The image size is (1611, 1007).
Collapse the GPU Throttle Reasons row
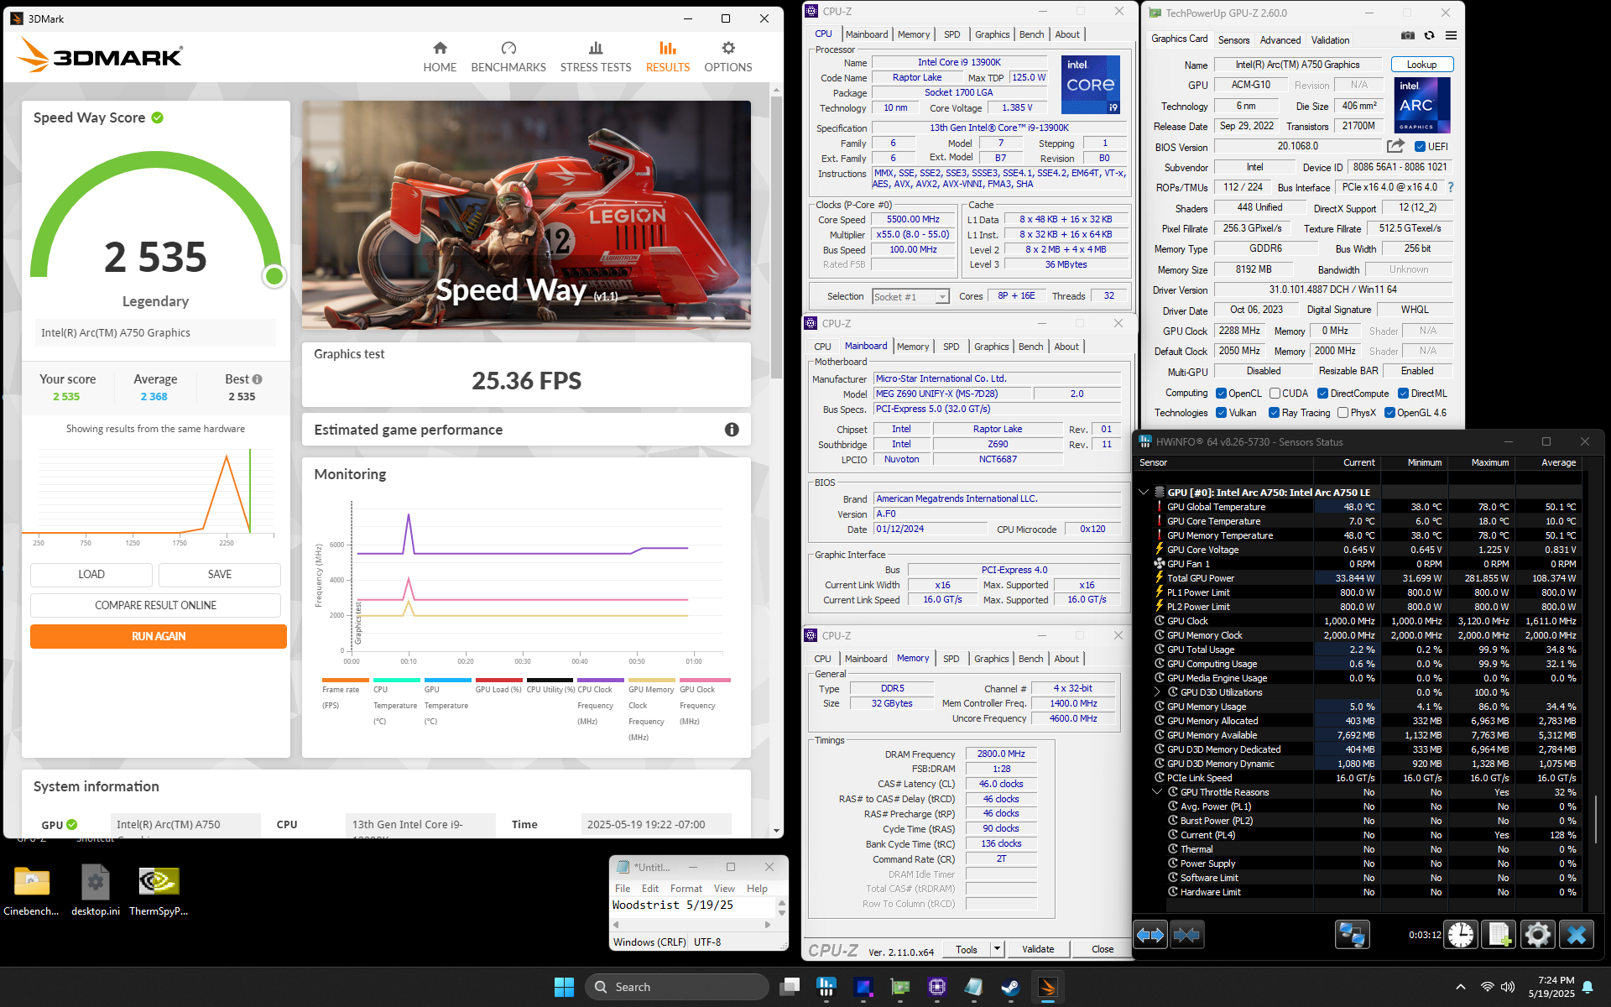click(x=1157, y=791)
